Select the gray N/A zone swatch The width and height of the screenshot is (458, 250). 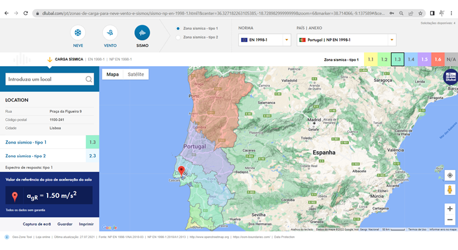(x=451, y=59)
